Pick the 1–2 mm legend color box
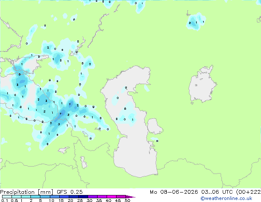 (26, 197)
